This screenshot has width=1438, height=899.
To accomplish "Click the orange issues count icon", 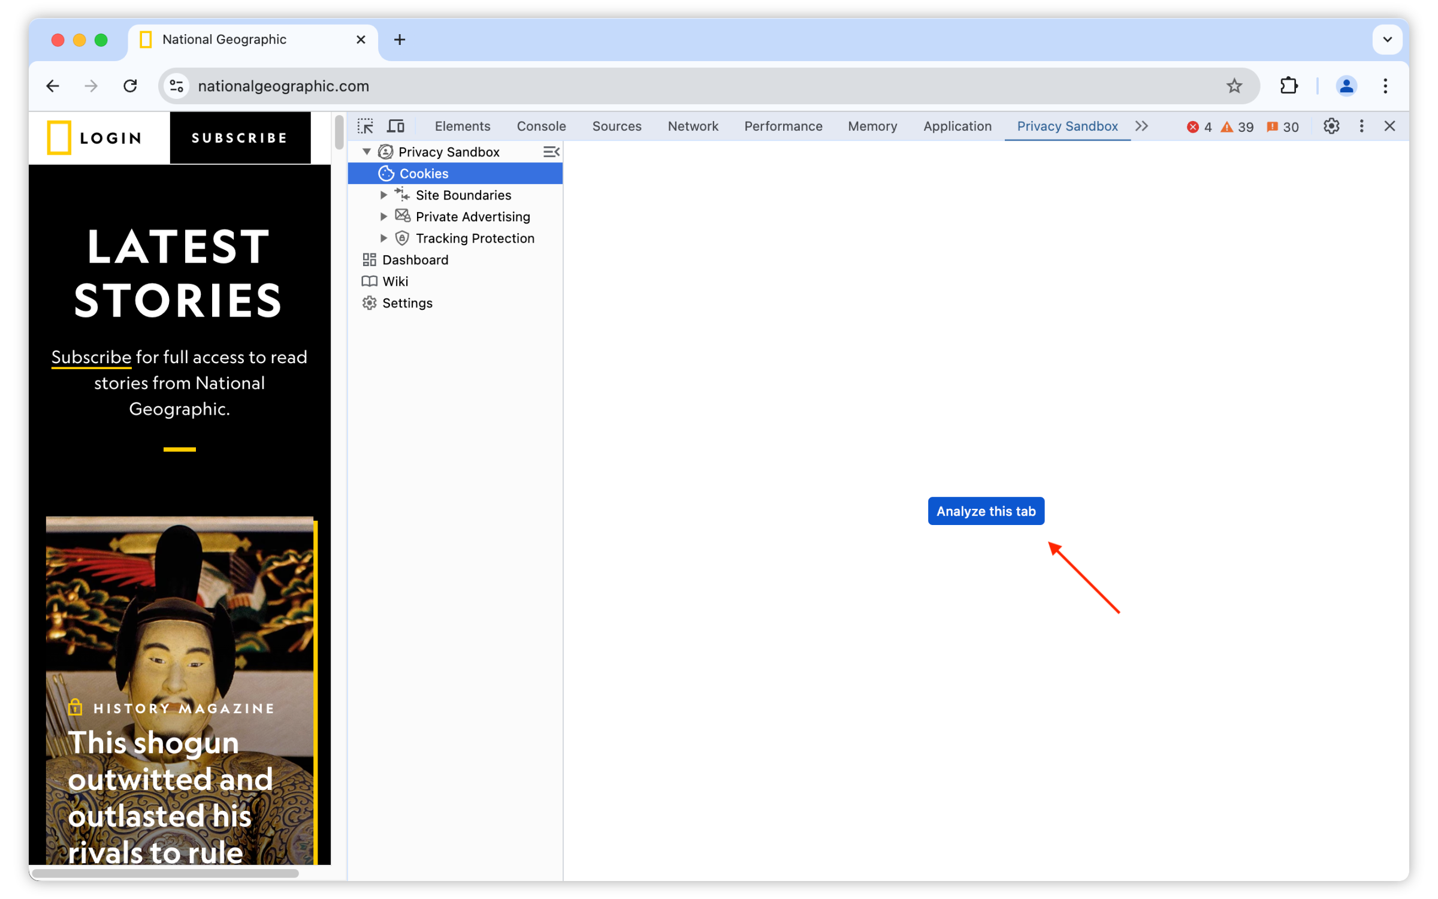I will tap(1272, 127).
